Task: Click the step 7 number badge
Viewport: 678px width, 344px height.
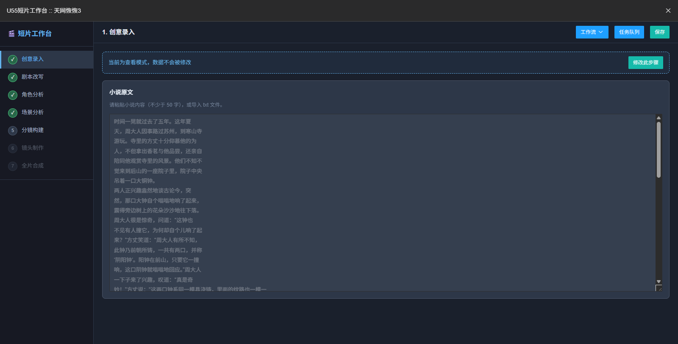Action: coord(13,166)
